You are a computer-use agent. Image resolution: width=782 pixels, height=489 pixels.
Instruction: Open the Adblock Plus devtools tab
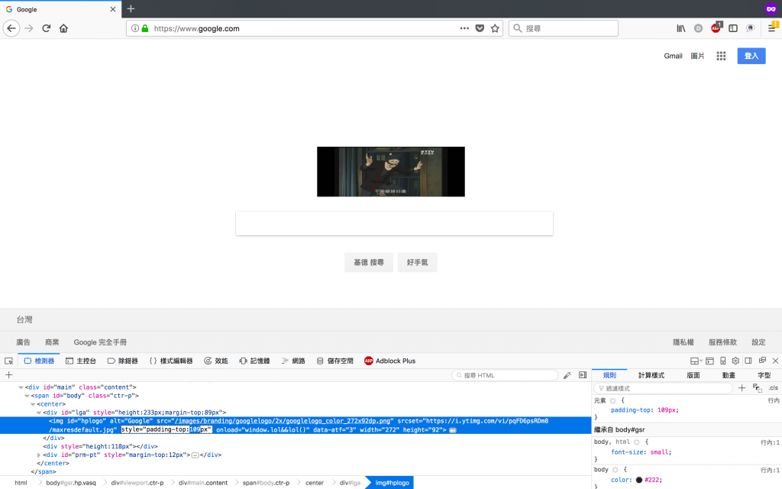(390, 361)
